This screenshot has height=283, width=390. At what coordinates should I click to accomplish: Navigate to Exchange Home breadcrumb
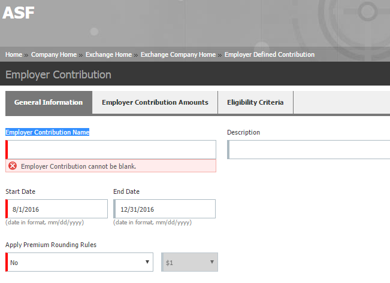108,54
